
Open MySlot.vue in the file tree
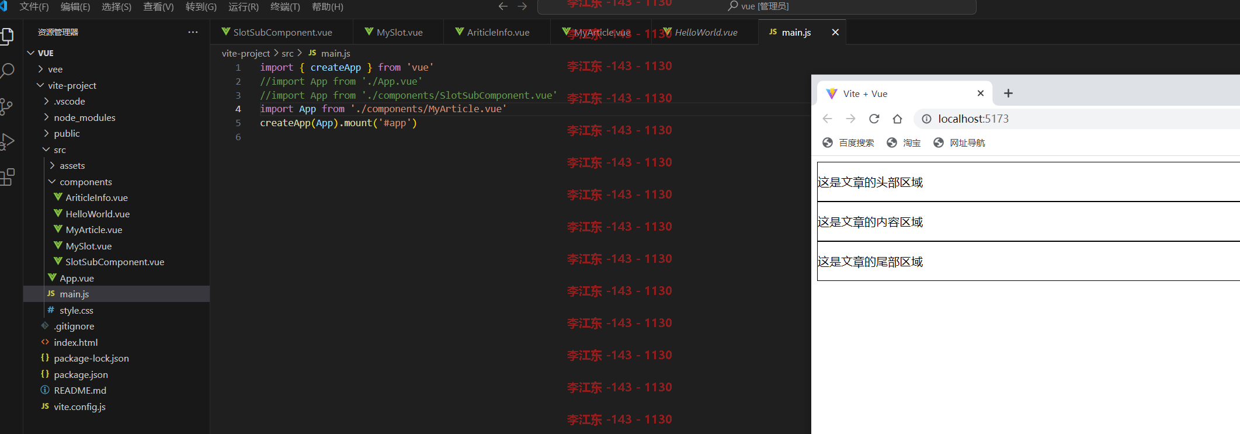tap(116, 246)
